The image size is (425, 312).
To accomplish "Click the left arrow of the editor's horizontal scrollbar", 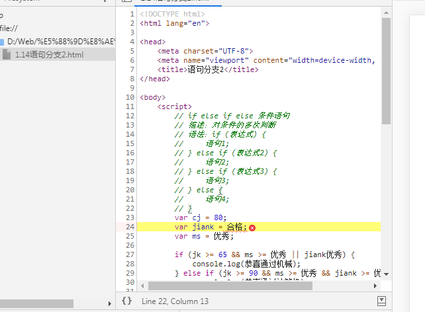I will pyautogui.click(x=142, y=286).
